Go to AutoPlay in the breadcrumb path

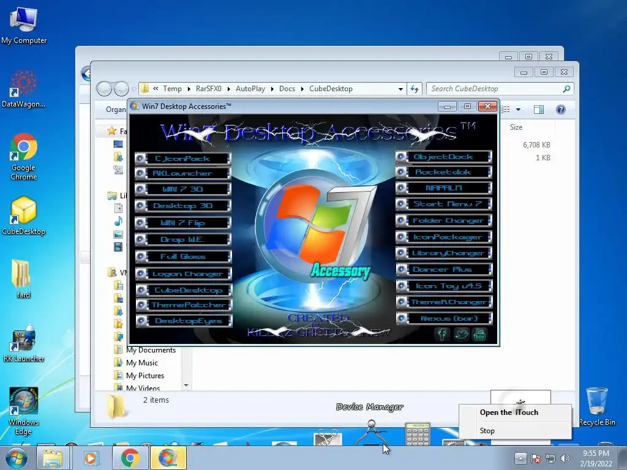(250, 89)
